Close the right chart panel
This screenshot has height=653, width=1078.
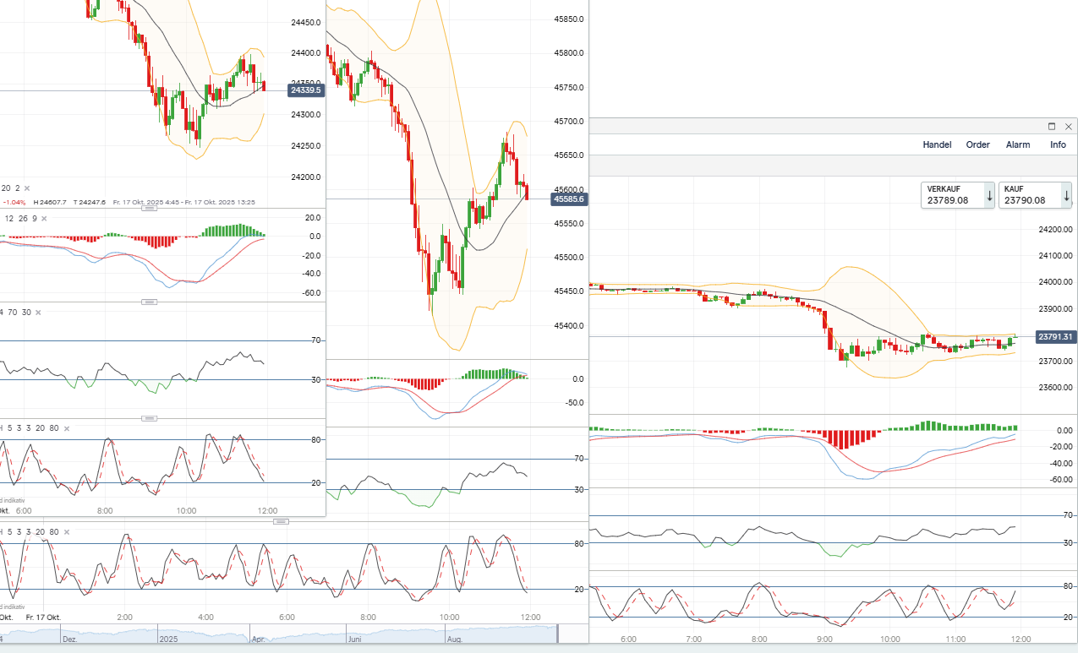(1068, 127)
